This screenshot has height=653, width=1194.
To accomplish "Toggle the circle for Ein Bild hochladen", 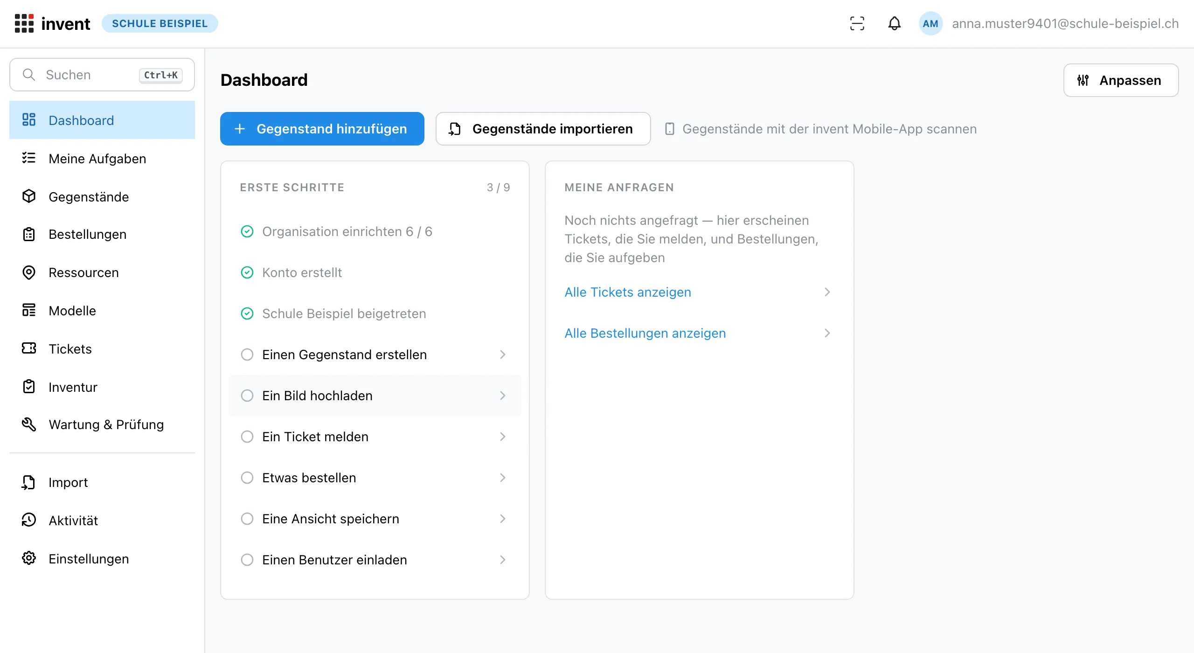I will pyautogui.click(x=247, y=396).
